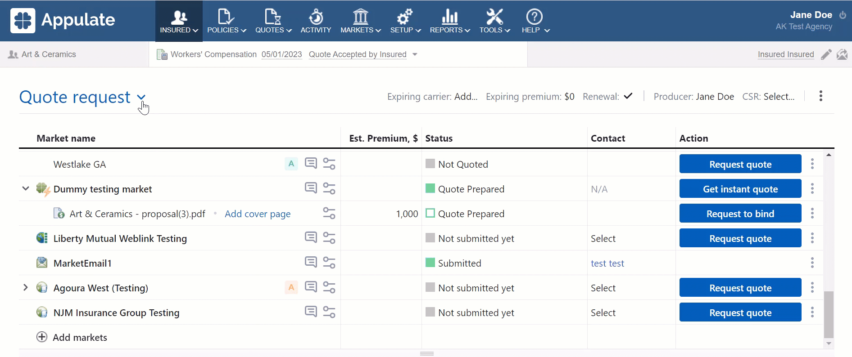Click the icon next to the edit pencil
Image resolution: width=852 pixels, height=357 pixels.
click(x=842, y=54)
